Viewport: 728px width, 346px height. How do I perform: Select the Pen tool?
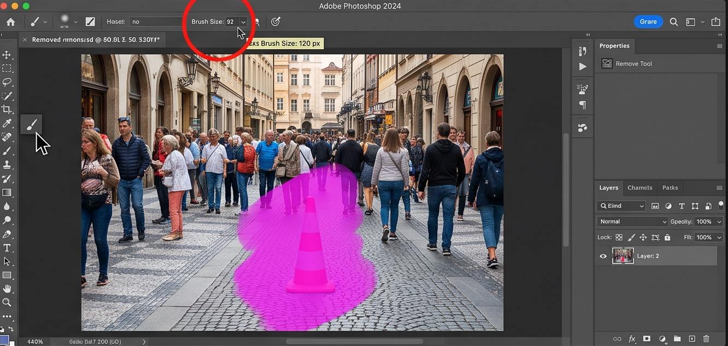click(7, 234)
